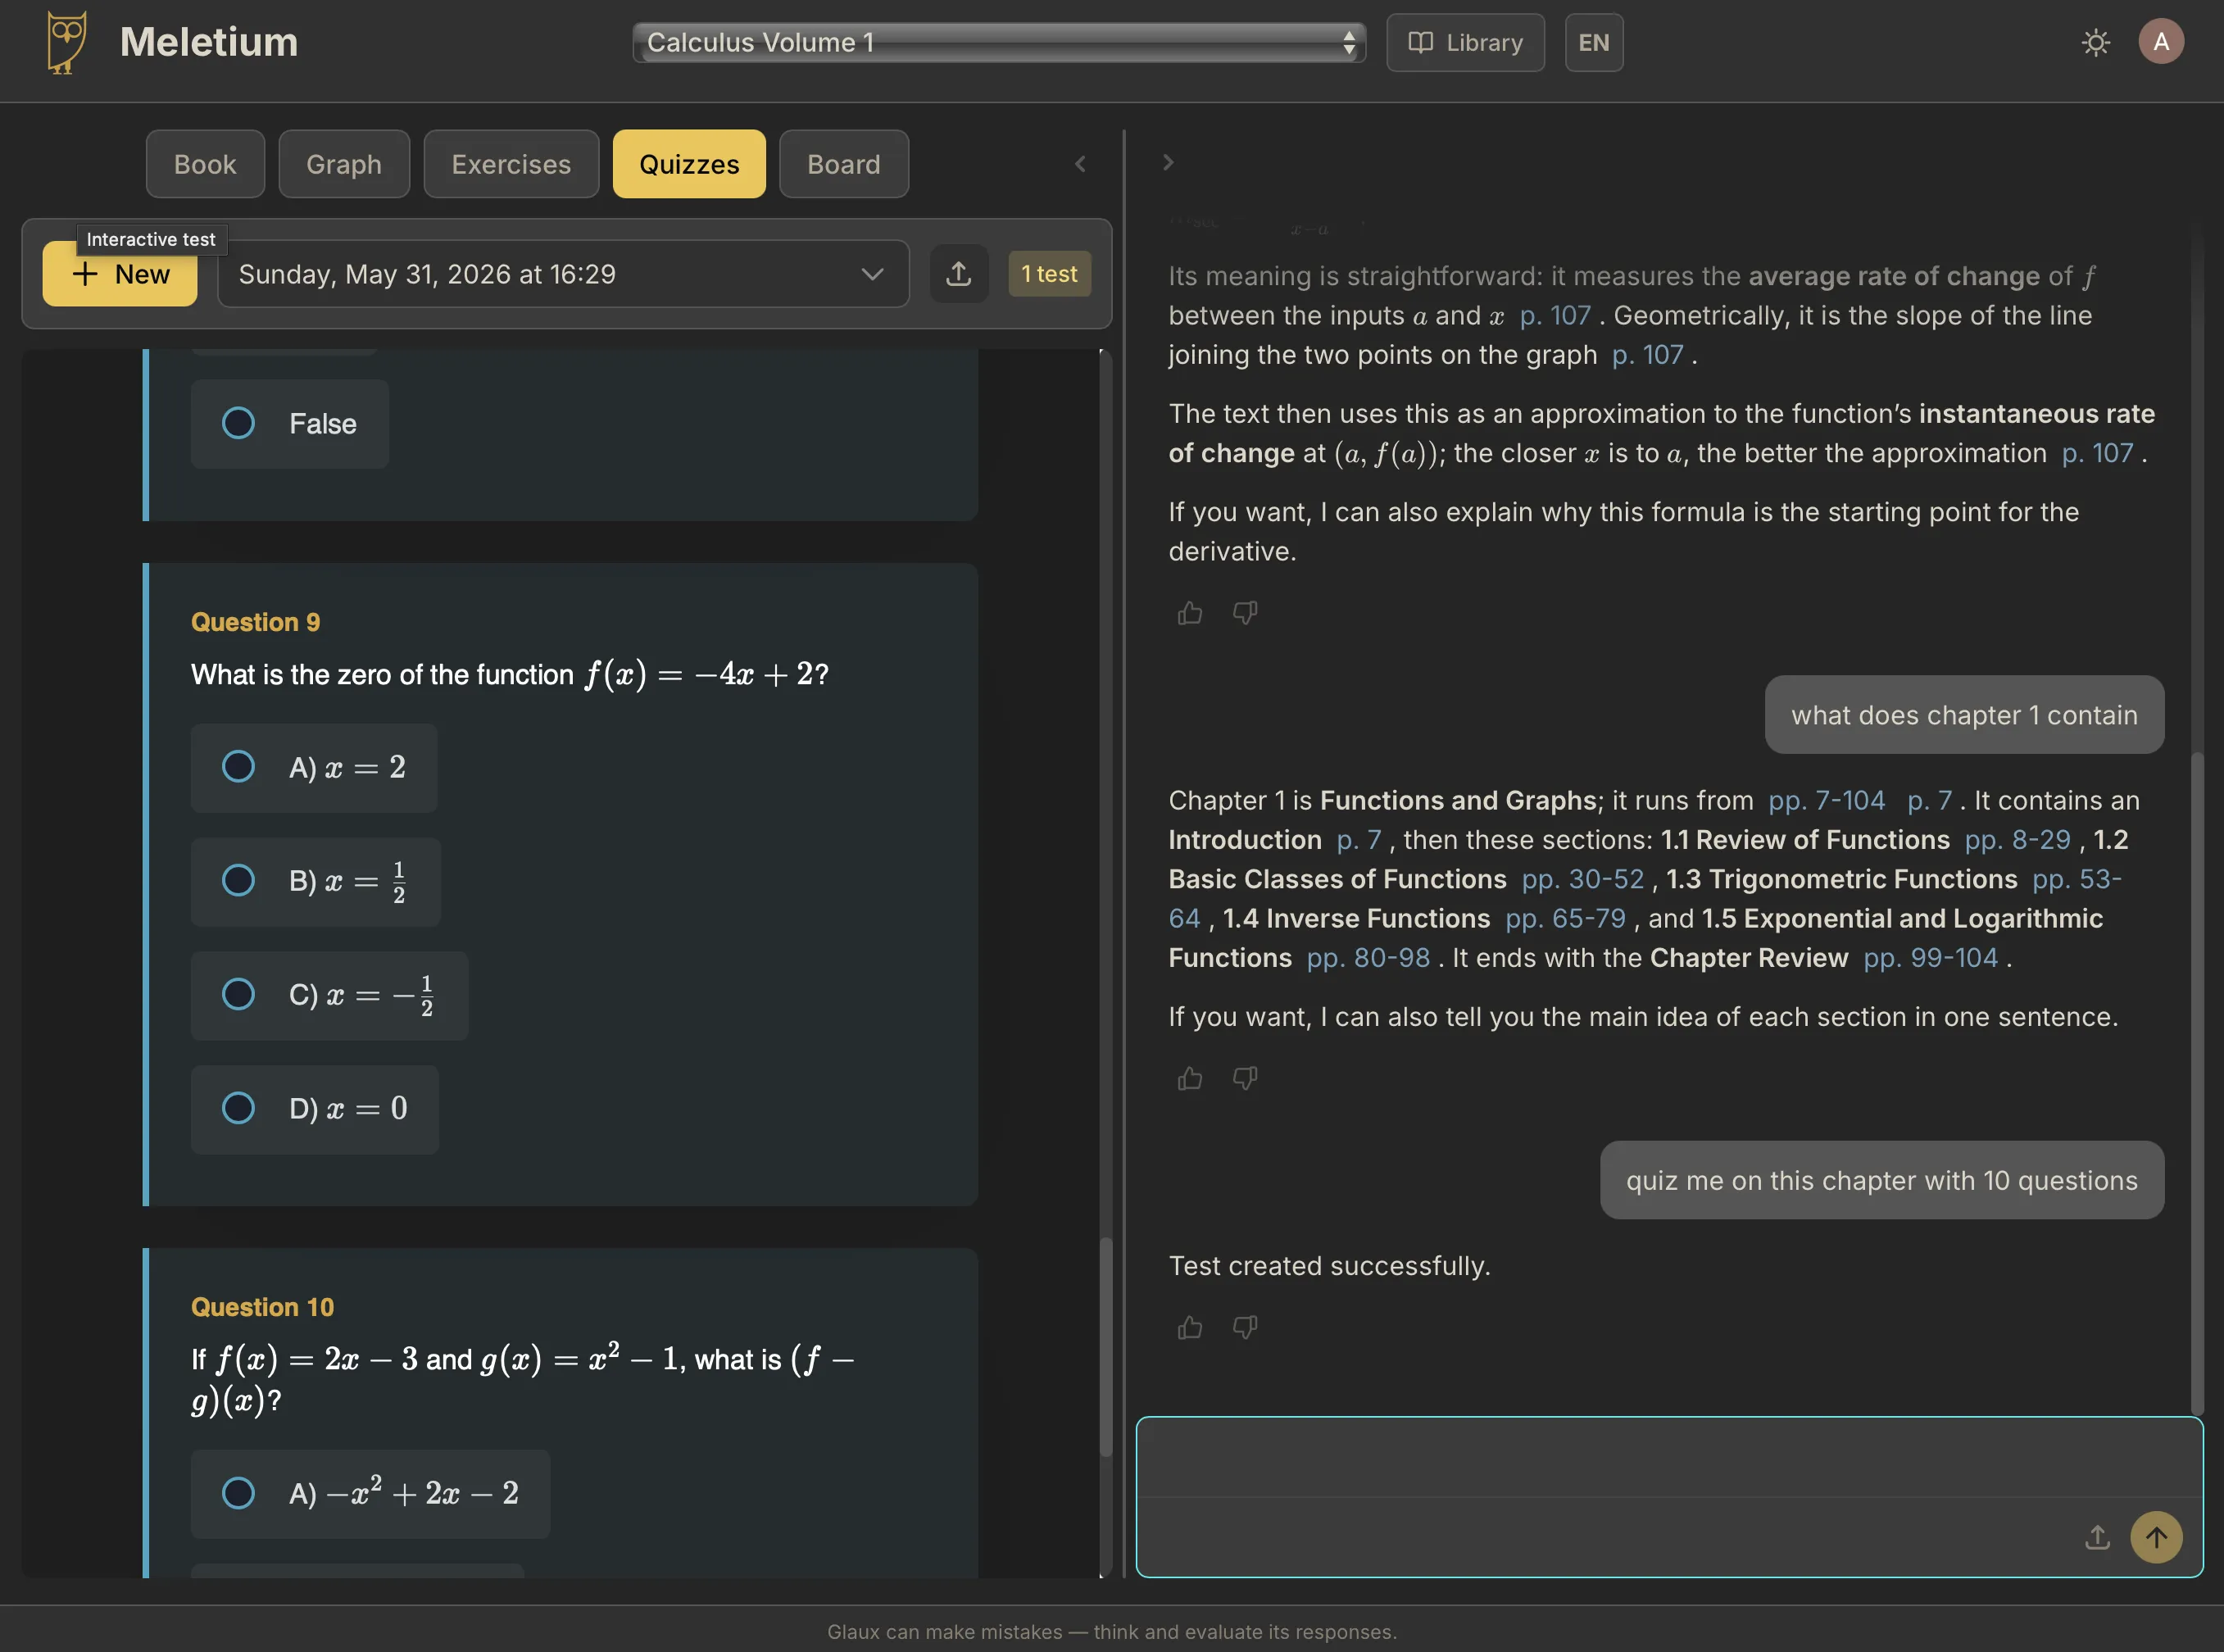Open page link pp. 8-29 for Review of Functions
Image resolution: width=2224 pixels, height=1652 pixels.
(x=2017, y=840)
